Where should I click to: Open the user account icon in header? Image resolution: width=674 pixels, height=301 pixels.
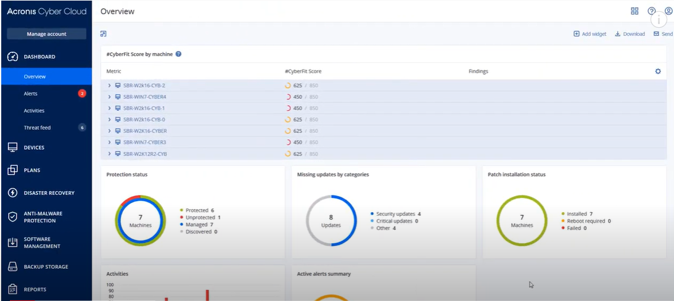point(668,11)
